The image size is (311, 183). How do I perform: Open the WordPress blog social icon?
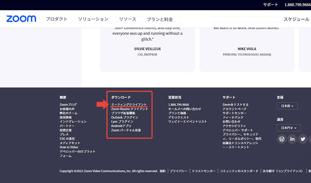pos(282,139)
